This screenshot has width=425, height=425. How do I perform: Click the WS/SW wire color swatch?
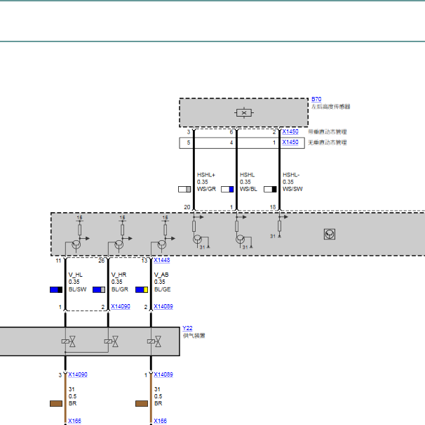270,189
